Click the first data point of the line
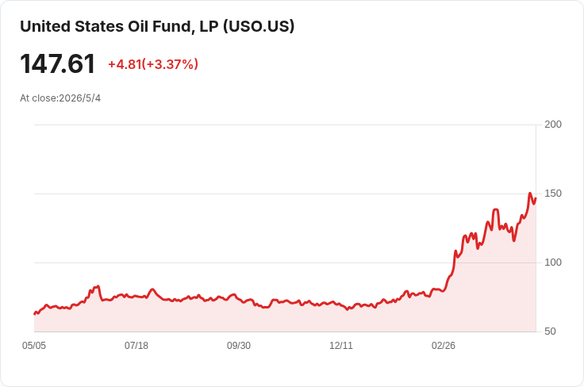 coord(35,314)
